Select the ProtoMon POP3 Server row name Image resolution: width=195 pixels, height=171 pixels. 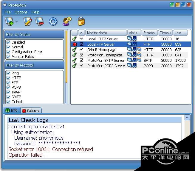[x=106, y=66]
